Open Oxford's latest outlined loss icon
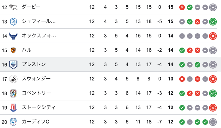 (213, 36)
